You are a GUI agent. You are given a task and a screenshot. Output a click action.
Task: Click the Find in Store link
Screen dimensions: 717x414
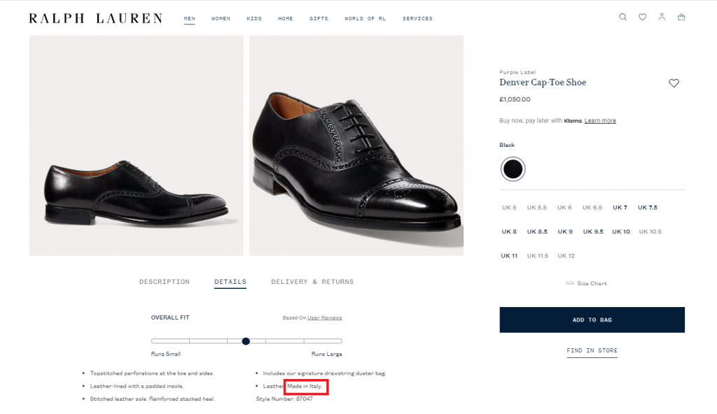pos(592,350)
